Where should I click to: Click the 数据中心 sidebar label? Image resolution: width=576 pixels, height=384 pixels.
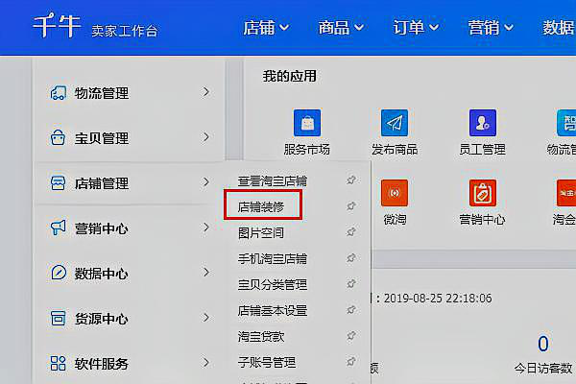102,274
